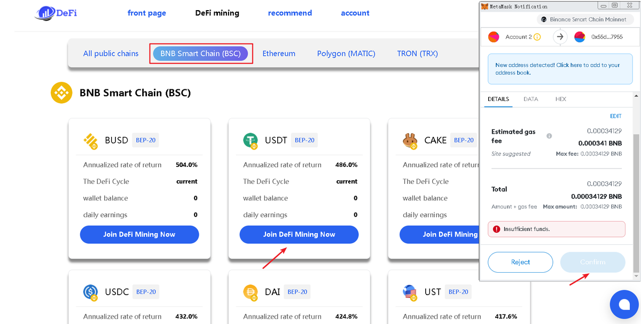Click the scroll-up arrow in MetaMask details pane

[635, 95]
